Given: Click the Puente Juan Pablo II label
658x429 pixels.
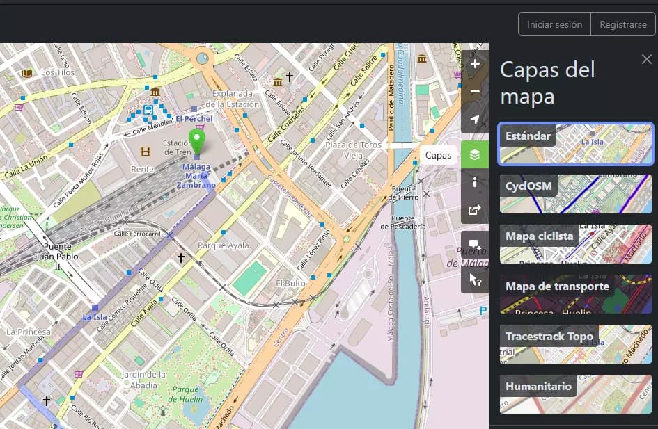Looking at the screenshot, I should click(x=58, y=256).
